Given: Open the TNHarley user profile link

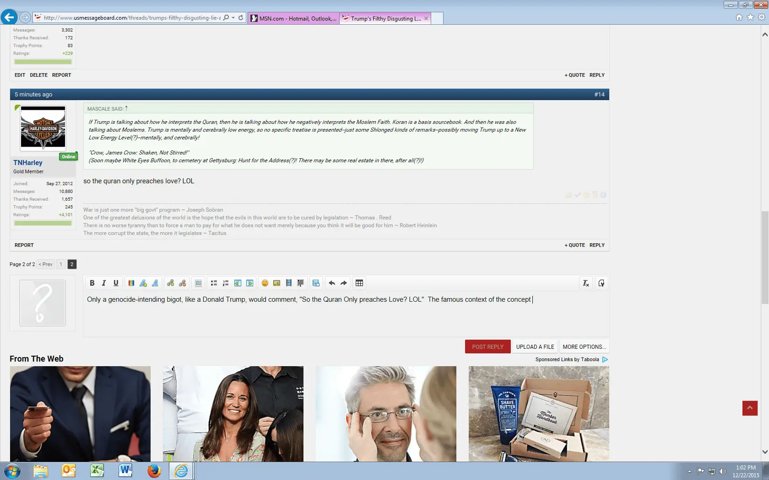Looking at the screenshot, I should click(28, 163).
